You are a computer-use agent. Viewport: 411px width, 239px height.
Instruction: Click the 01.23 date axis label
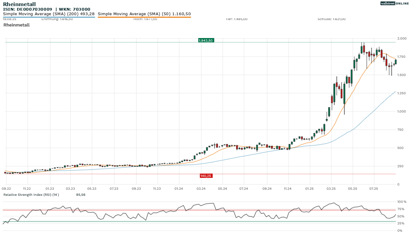pyautogui.click(x=50, y=189)
